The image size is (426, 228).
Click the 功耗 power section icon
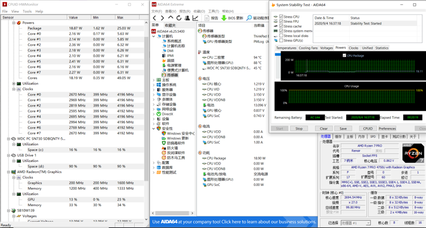point(200,153)
